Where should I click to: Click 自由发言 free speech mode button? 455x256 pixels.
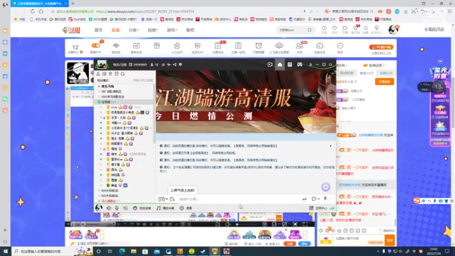click(142, 208)
